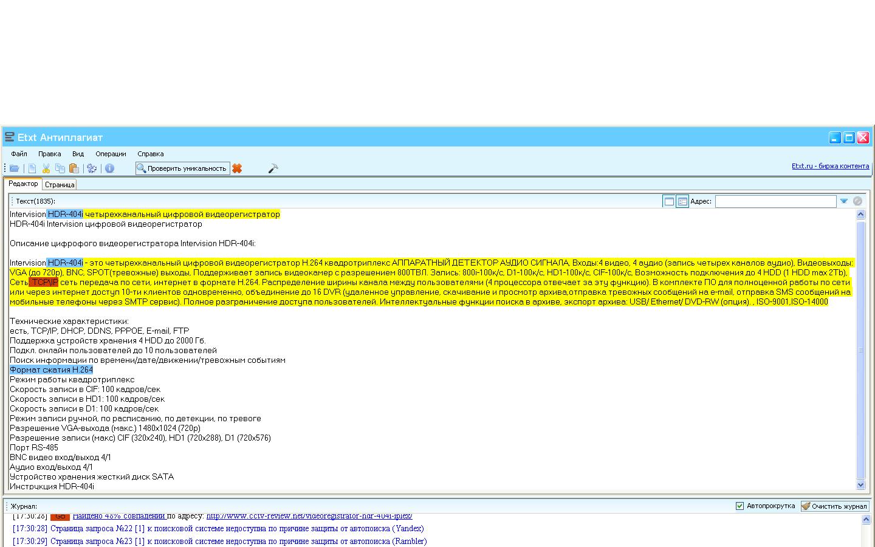Open the Операции menu

(x=111, y=154)
